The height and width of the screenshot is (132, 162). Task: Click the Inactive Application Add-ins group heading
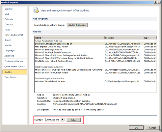[49, 67]
